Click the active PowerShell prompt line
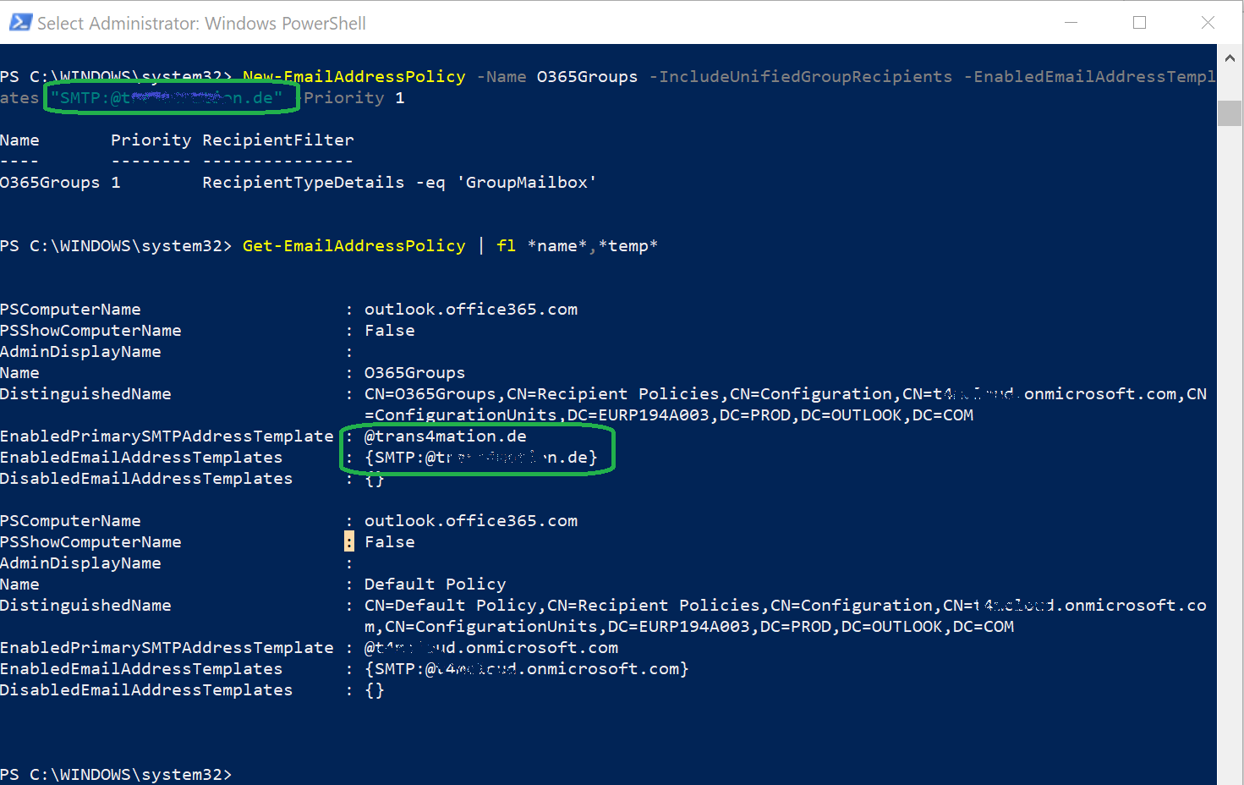The image size is (1244, 785). [118, 774]
